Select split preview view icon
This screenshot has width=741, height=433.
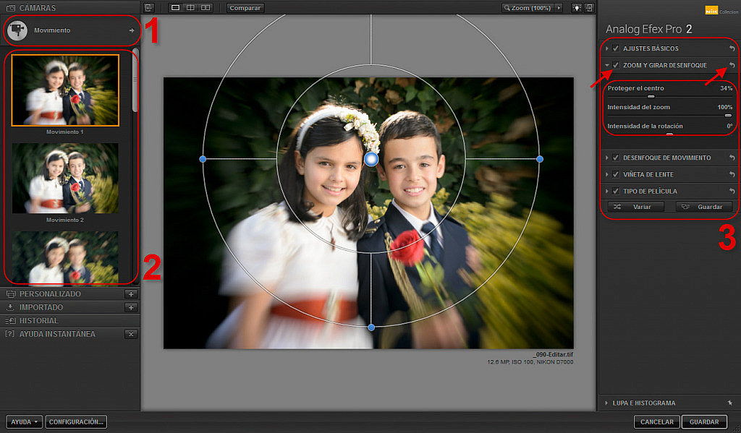pyautogui.click(x=190, y=8)
